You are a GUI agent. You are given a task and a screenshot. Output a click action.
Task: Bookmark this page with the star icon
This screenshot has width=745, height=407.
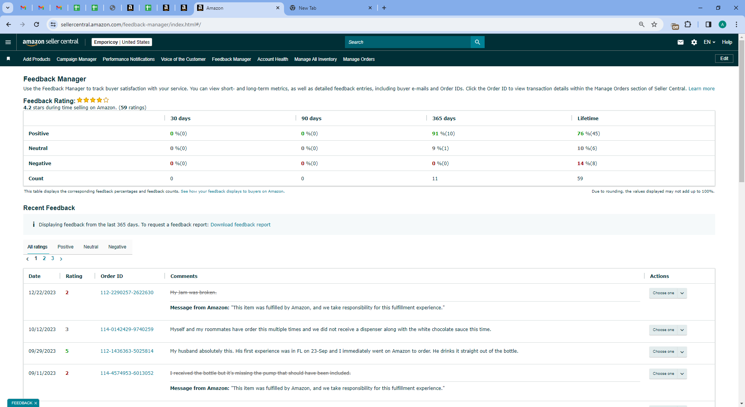[x=654, y=24]
